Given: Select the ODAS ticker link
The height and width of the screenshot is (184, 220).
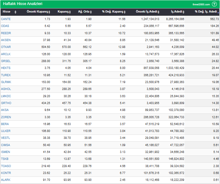Looking at the screenshot, I should click(5, 26).
